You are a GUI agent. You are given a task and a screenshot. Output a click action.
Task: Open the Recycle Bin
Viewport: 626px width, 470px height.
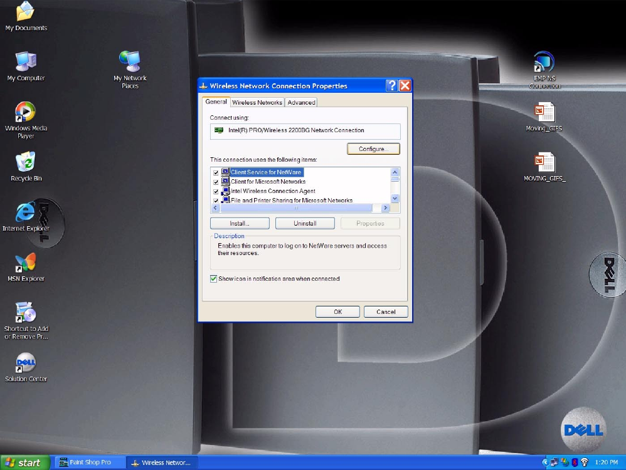(x=26, y=167)
